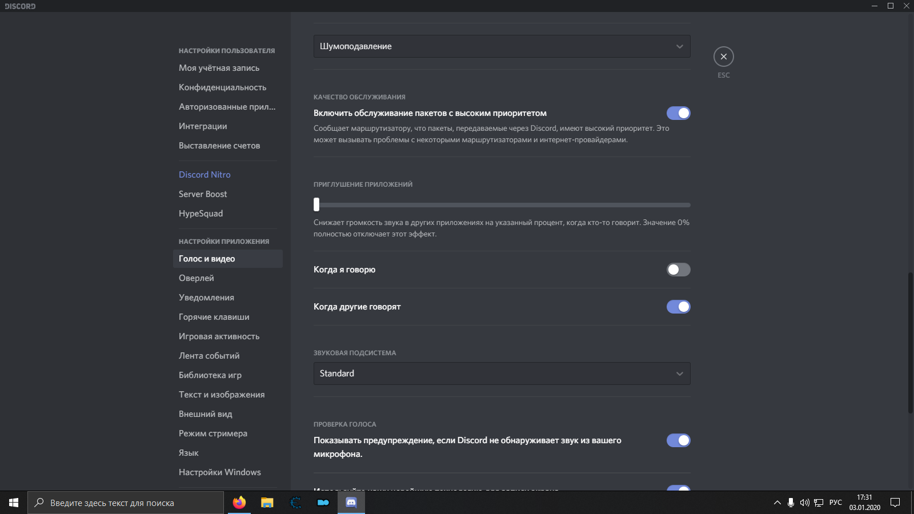The height and width of the screenshot is (514, 914).
Task: Show hidden system tray icons
Action: click(x=777, y=503)
